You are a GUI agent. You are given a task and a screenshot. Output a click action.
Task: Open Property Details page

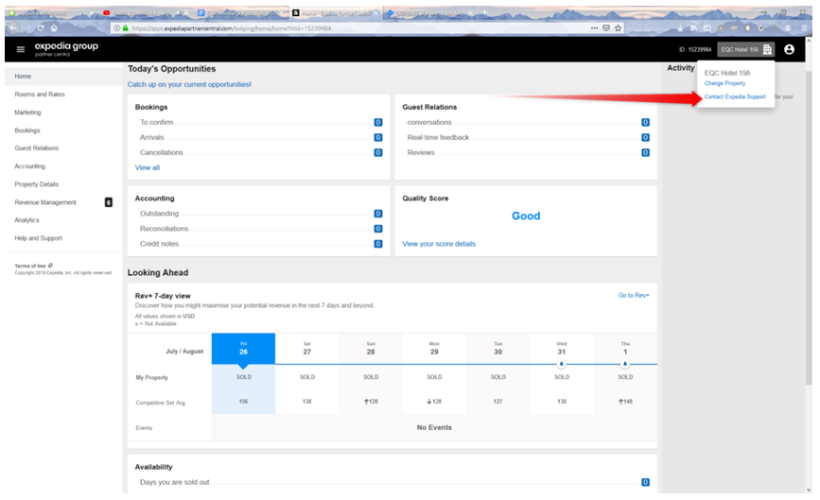(x=37, y=184)
